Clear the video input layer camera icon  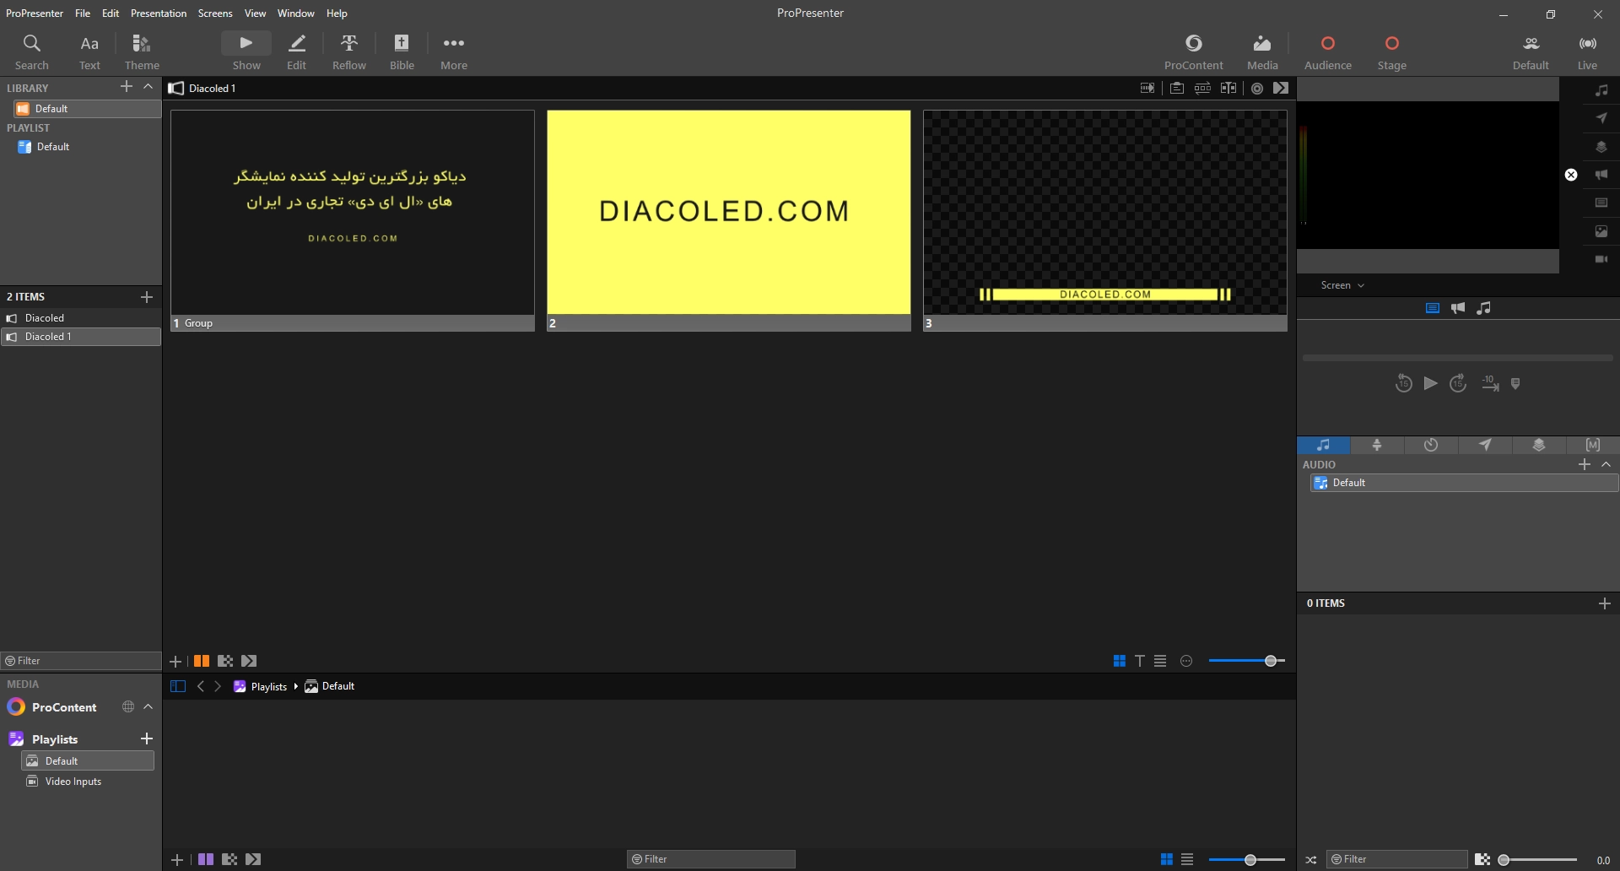pyautogui.click(x=1601, y=259)
